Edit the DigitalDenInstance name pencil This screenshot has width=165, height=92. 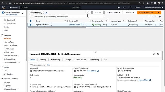click(x=51, y=25)
